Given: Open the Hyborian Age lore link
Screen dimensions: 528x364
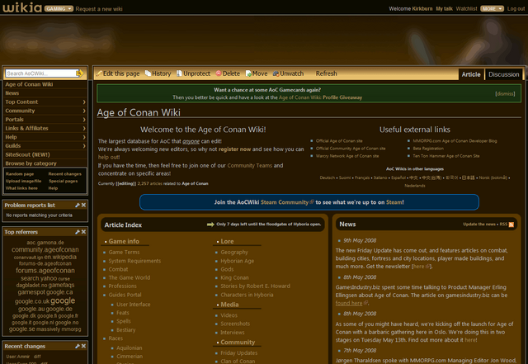Looking at the screenshot, I should [238, 261].
